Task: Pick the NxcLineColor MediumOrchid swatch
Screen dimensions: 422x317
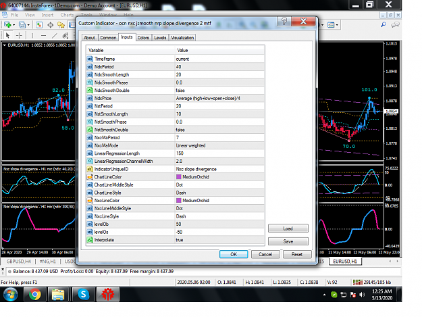Action: pyautogui.click(x=179, y=201)
